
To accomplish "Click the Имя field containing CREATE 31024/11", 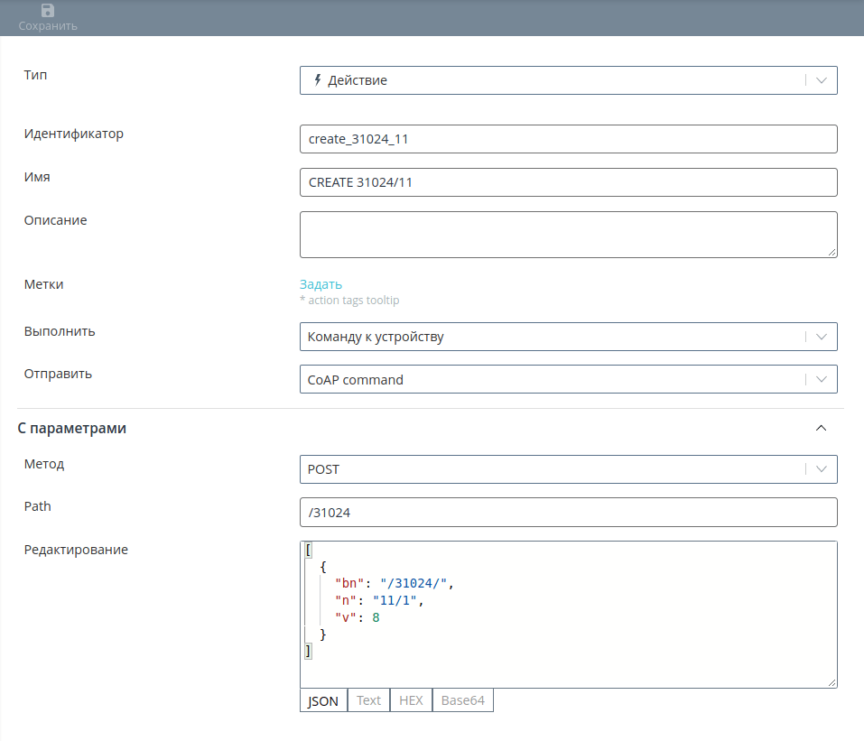I will pyautogui.click(x=568, y=182).
